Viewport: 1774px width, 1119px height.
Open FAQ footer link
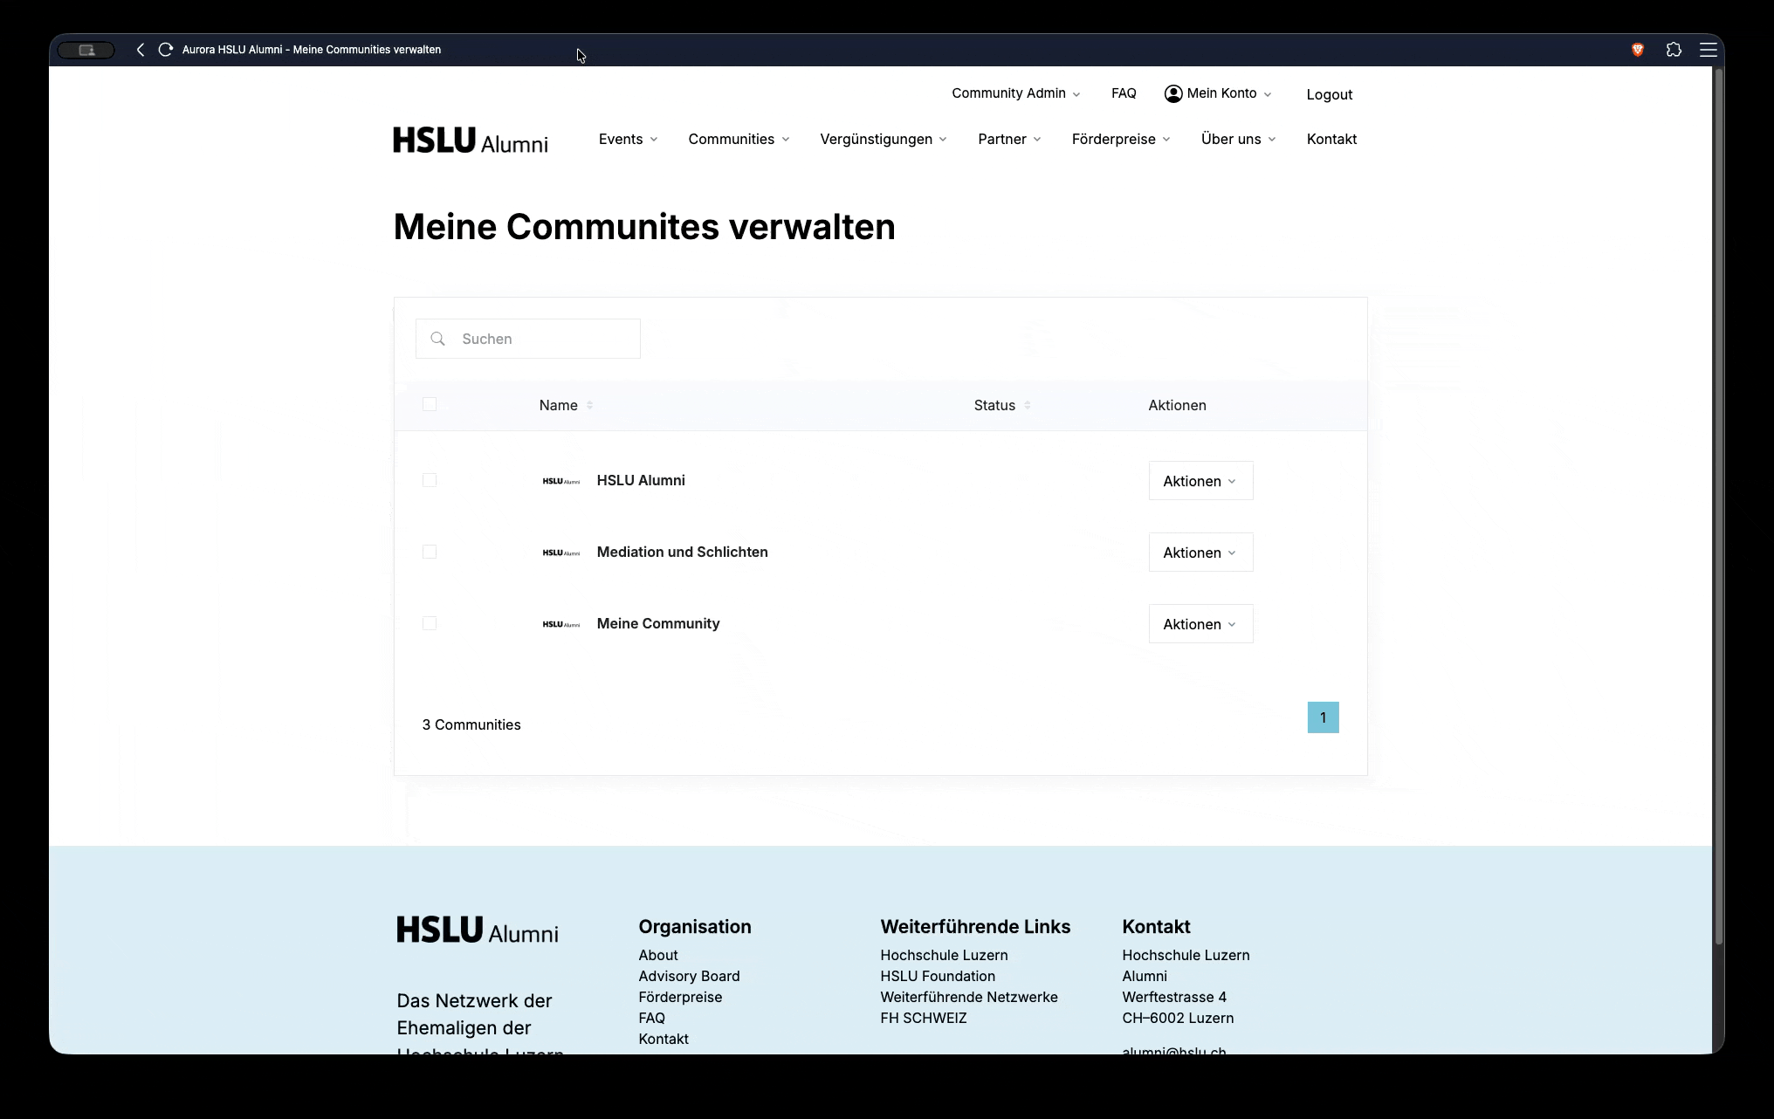[x=651, y=1018]
